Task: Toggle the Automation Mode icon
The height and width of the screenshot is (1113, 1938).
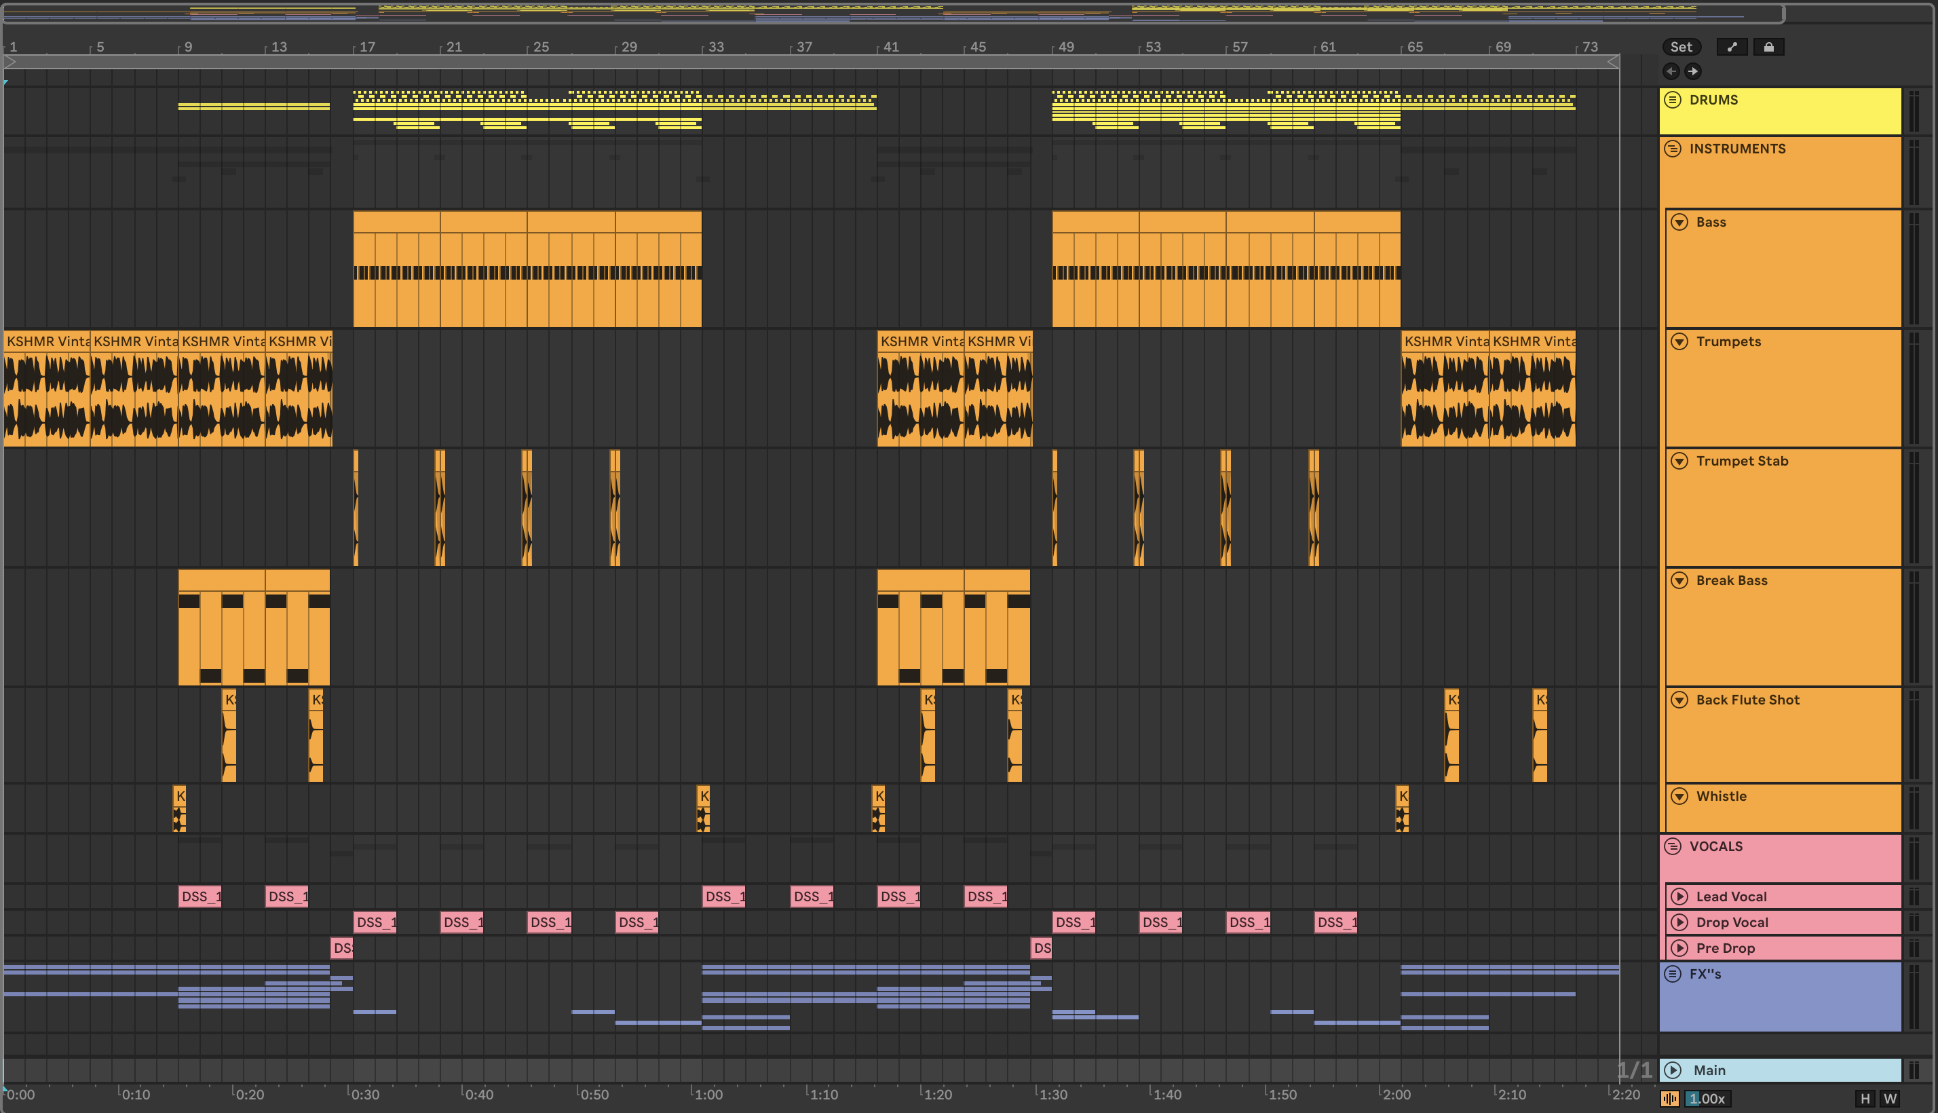Action: (x=1732, y=47)
